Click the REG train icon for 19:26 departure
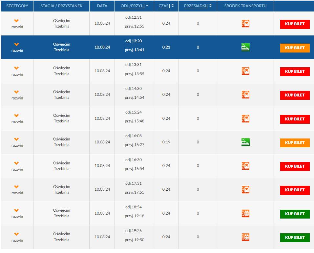This screenshot has width=314, height=253. tap(245, 237)
